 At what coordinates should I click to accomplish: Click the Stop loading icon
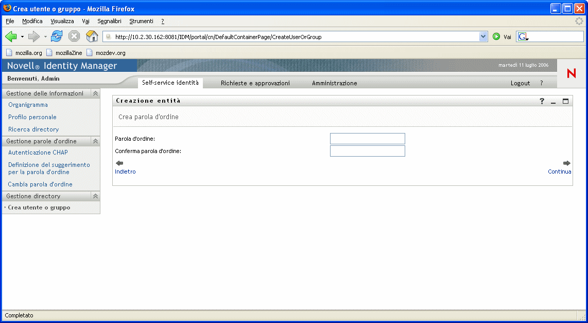[x=74, y=36]
